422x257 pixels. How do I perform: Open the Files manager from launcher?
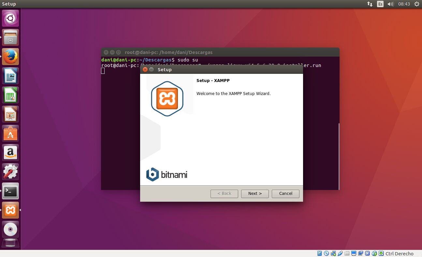coord(10,37)
